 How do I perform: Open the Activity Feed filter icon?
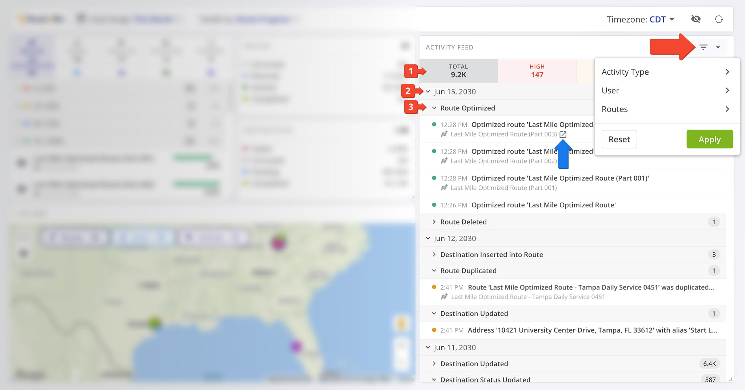pyautogui.click(x=704, y=47)
